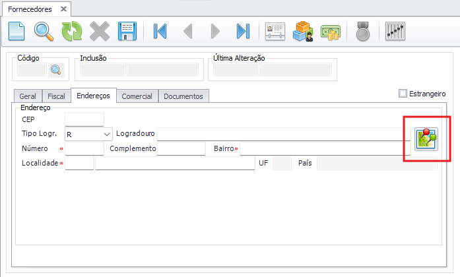The image size is (460, 277).
Task: Open search with the magnifier toolbar icon
Action: [44, 31]
